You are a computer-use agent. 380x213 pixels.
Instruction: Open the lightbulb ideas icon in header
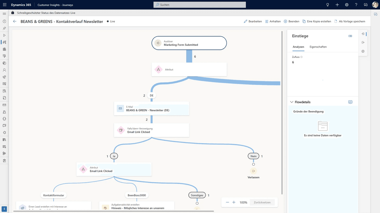pyautogui.click(x=328, y=5)
